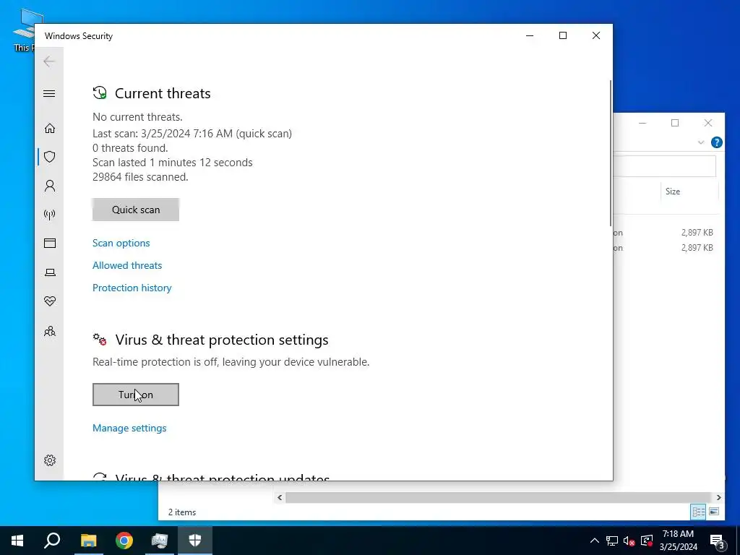Click the first 2,897 KB file size
The width and height of the screenshot is (740, 555).
point(697,233)
